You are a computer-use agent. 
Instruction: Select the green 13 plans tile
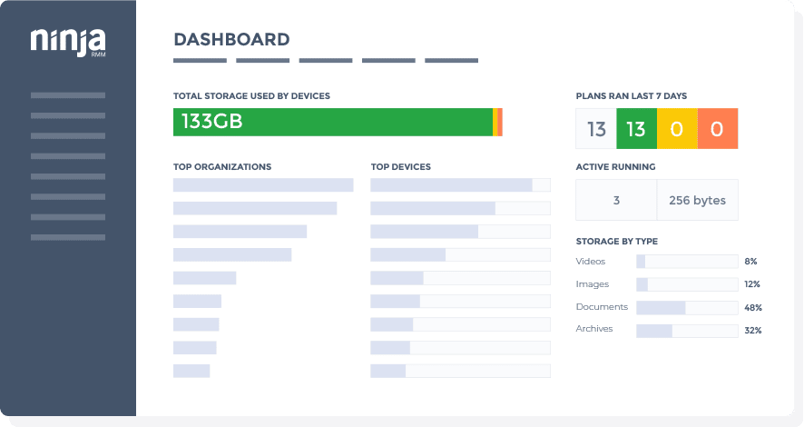tap(636, 129)
